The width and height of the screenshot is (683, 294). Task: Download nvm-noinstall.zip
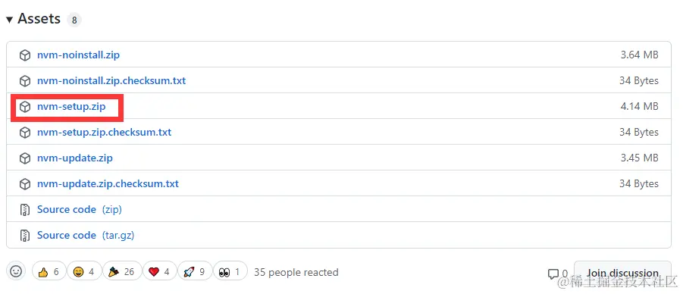pos(78,55)
